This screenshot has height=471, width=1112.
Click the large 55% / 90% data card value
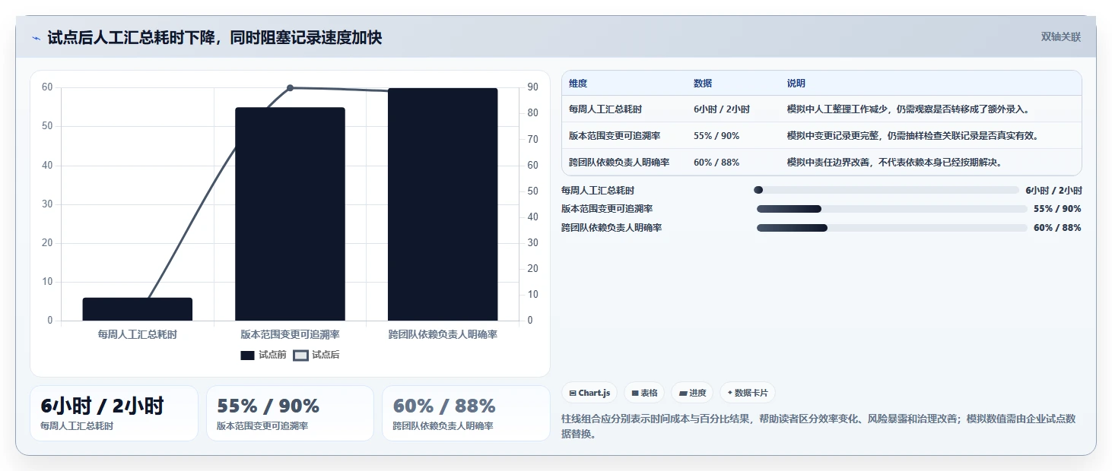[268, 406]
